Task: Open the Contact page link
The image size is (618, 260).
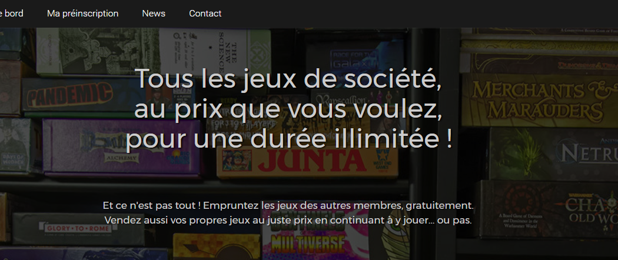Action: click(205, 14)
